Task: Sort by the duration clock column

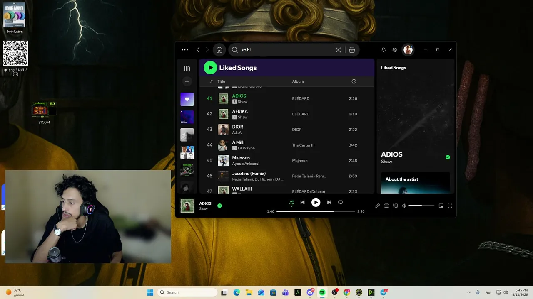Action: click(354, 81)
